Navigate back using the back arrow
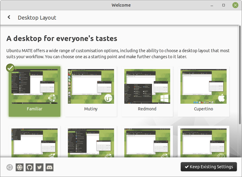 coord(9,17)
